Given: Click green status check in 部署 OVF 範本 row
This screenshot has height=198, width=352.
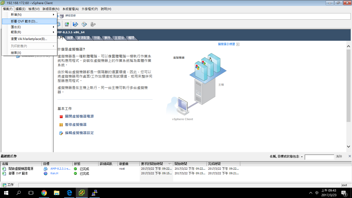Looking at the screenshot, I should [75, 173].
